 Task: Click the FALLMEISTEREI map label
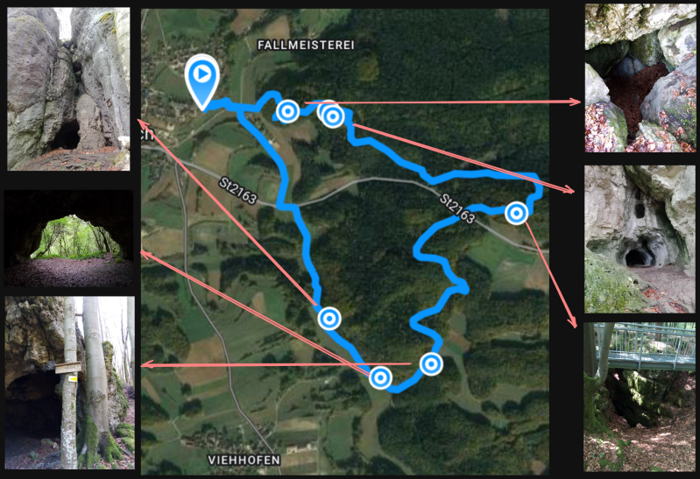coord(306,45)
